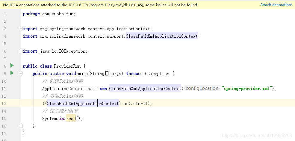Click the highlighted read method call
This screenshot has width=295, height=141.
(x=71, y=119)
